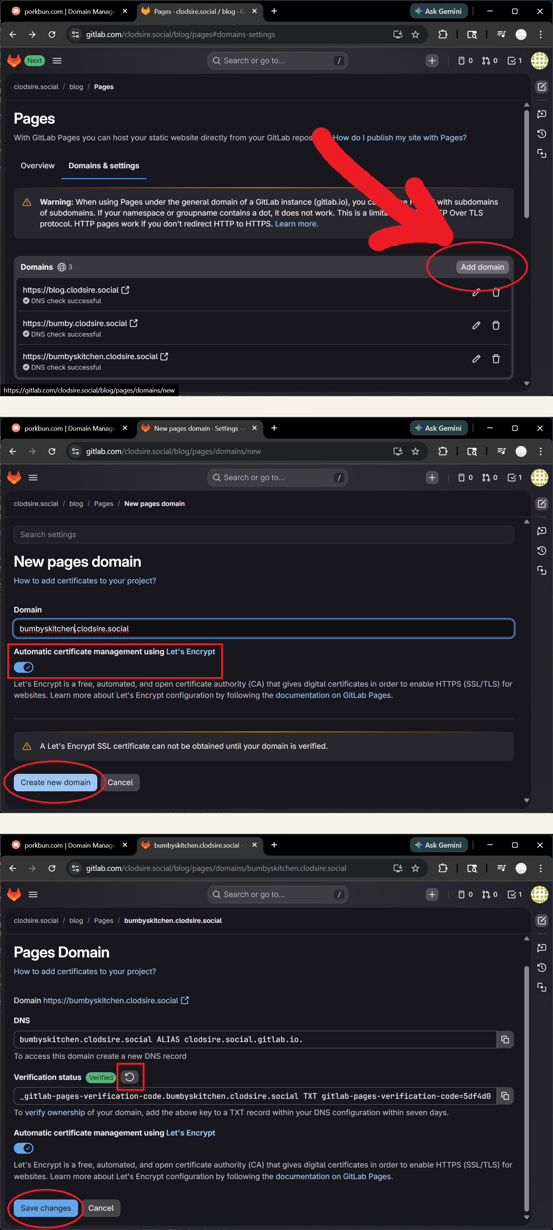Reload the Pages browser window
Image resolution: width=553 pixels, height=1230 pixels.
tap(52, 35)
